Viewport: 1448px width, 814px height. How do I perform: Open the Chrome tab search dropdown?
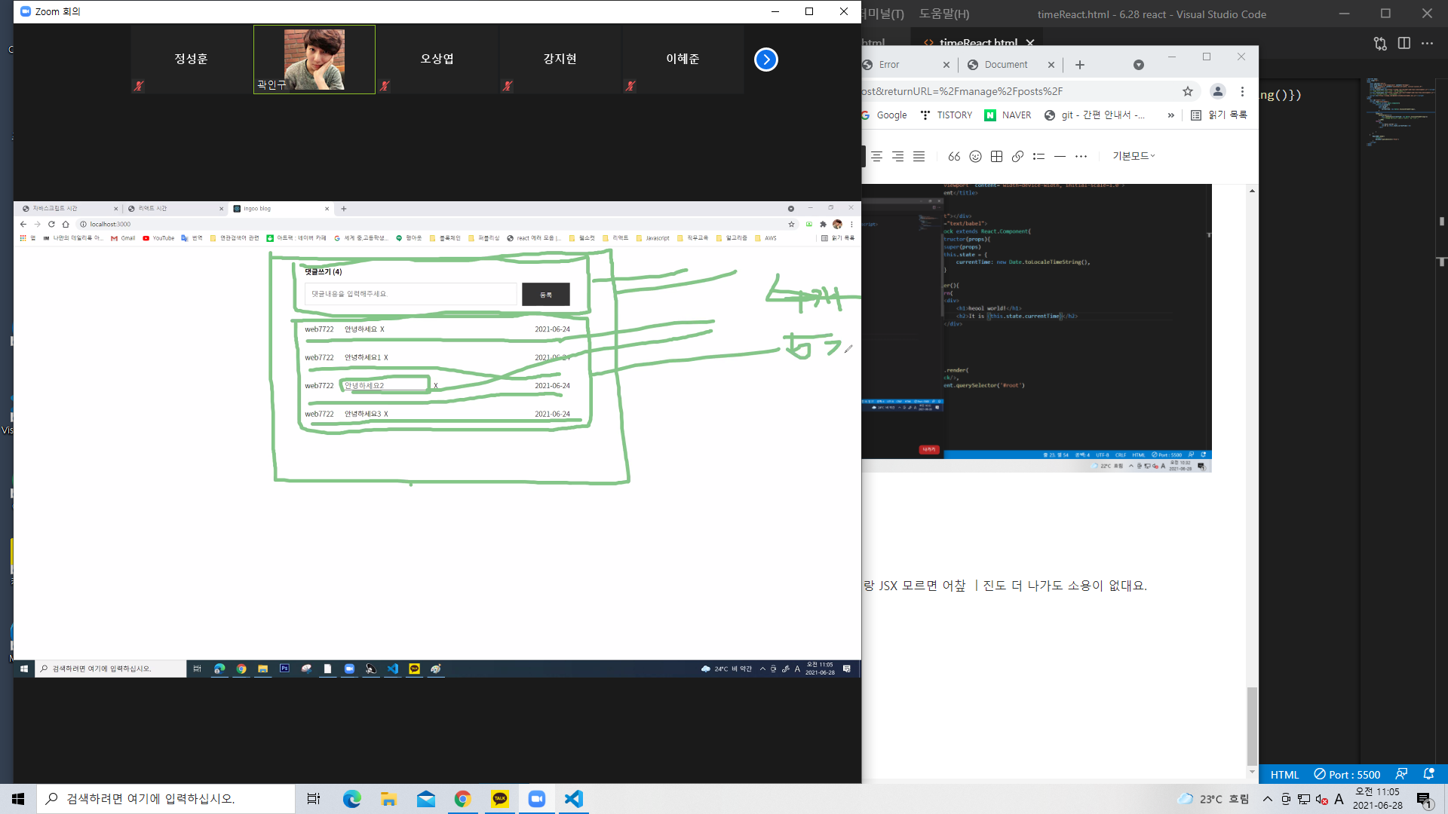pos(1138,65)
